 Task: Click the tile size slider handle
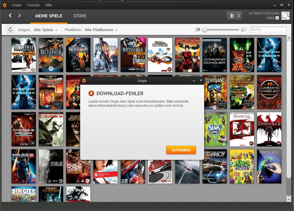coord(204,30)
